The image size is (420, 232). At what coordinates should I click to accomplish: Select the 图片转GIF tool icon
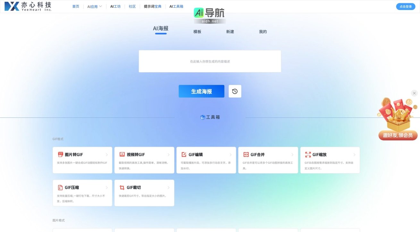[59, 154]
